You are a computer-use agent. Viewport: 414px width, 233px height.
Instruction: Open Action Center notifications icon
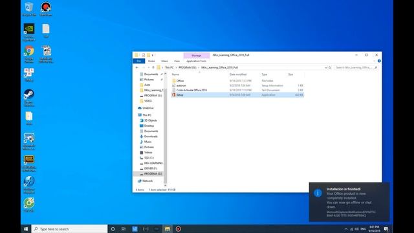click(x=386, y=228)
